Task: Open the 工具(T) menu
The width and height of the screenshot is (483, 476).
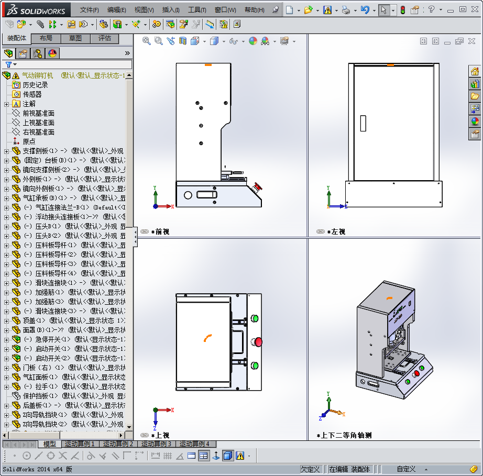Action: [197, 10]
